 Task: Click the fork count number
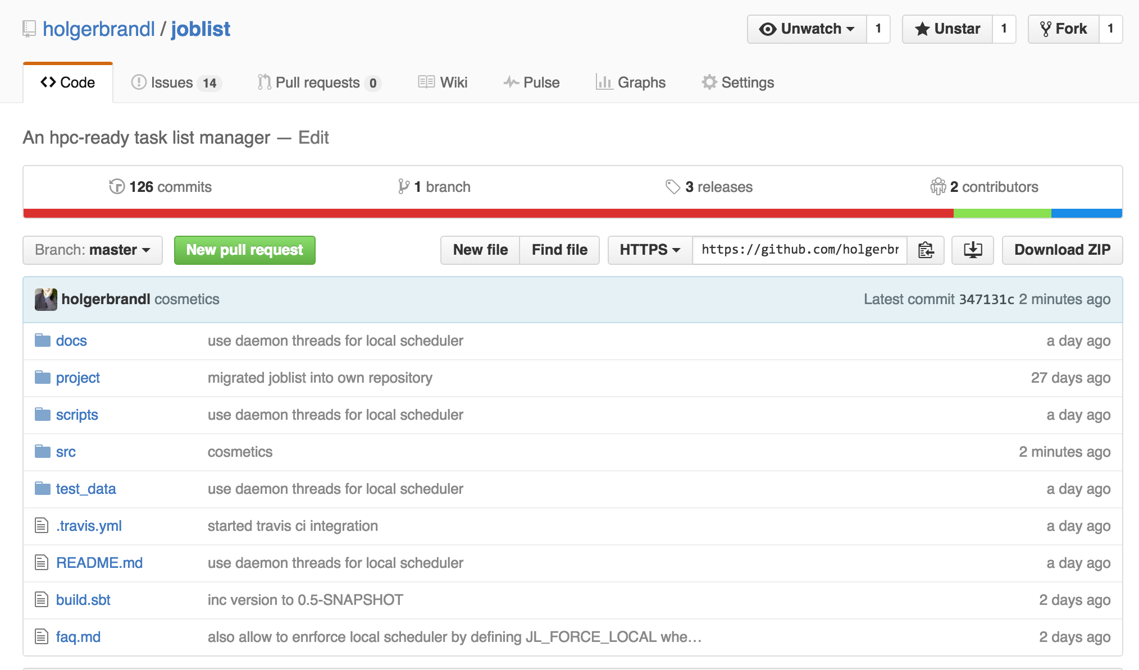1111,29
